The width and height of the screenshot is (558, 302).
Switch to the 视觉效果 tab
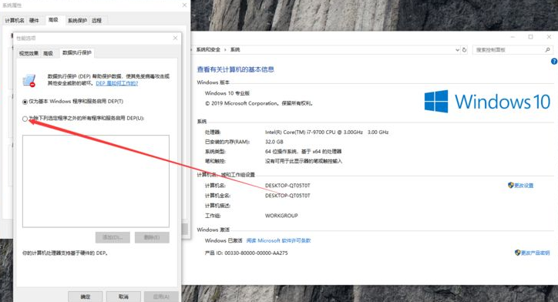(x=29, y=53)
